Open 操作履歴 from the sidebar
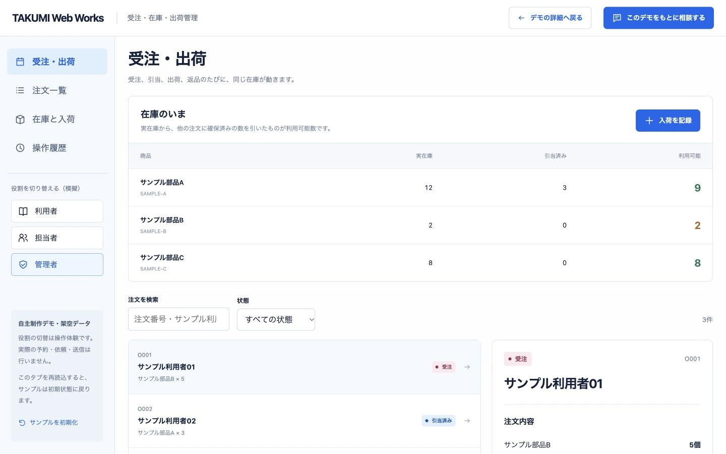Screen dimensions: 726x454 coord(57,148)
